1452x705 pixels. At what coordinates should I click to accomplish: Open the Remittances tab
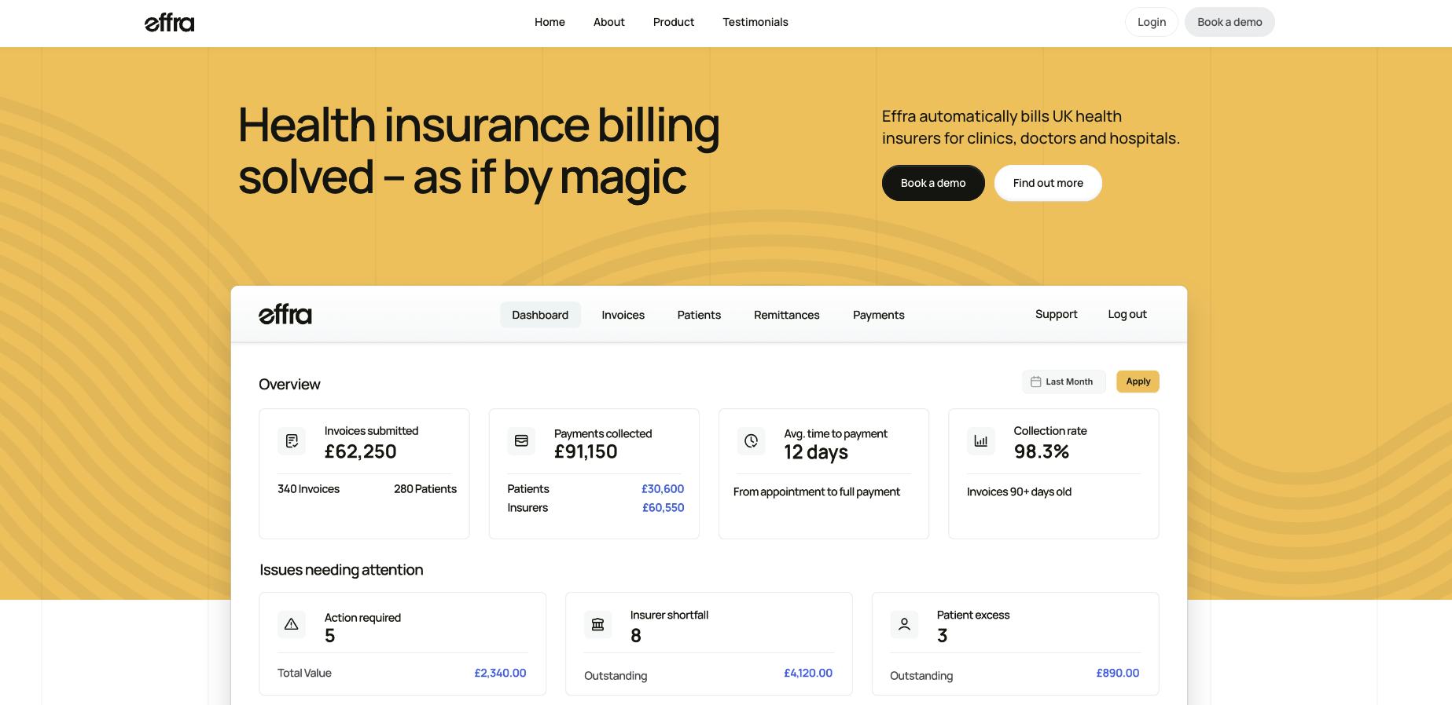[x=787, y=315]
